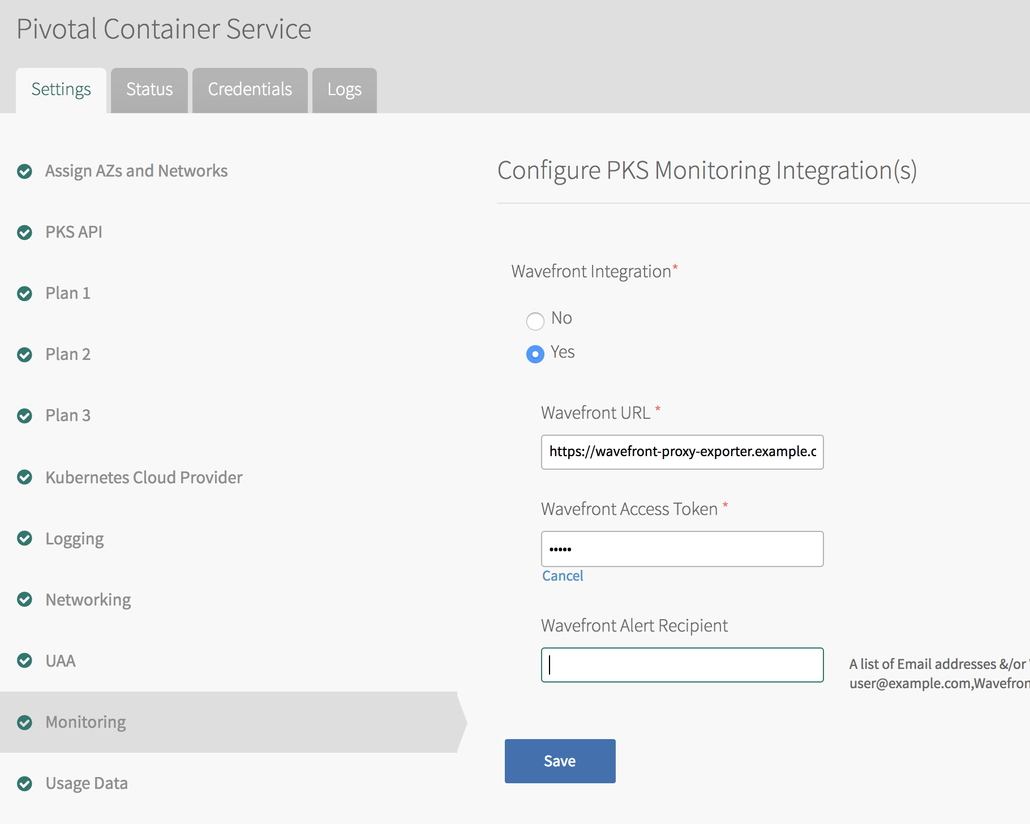Switch to the Status tab
Screen dimensions: 1030x824
tap(149, 89)
